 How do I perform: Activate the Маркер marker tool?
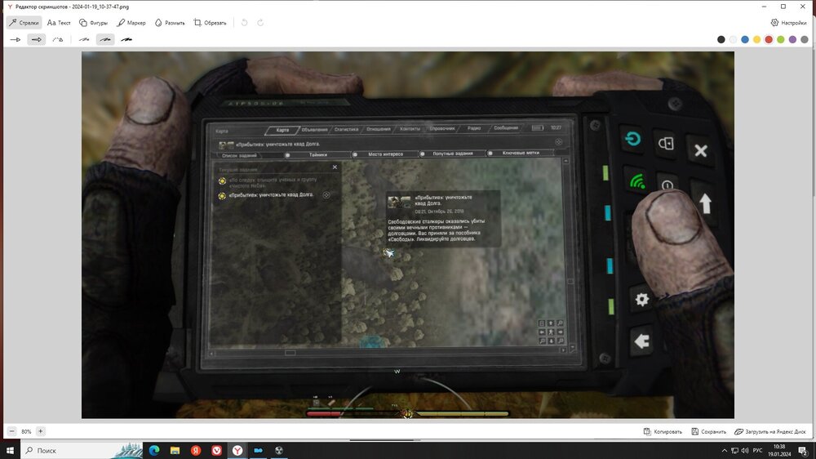point(131,22)
